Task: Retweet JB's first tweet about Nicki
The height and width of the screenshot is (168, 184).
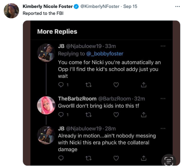Action: tap(89, 85)
